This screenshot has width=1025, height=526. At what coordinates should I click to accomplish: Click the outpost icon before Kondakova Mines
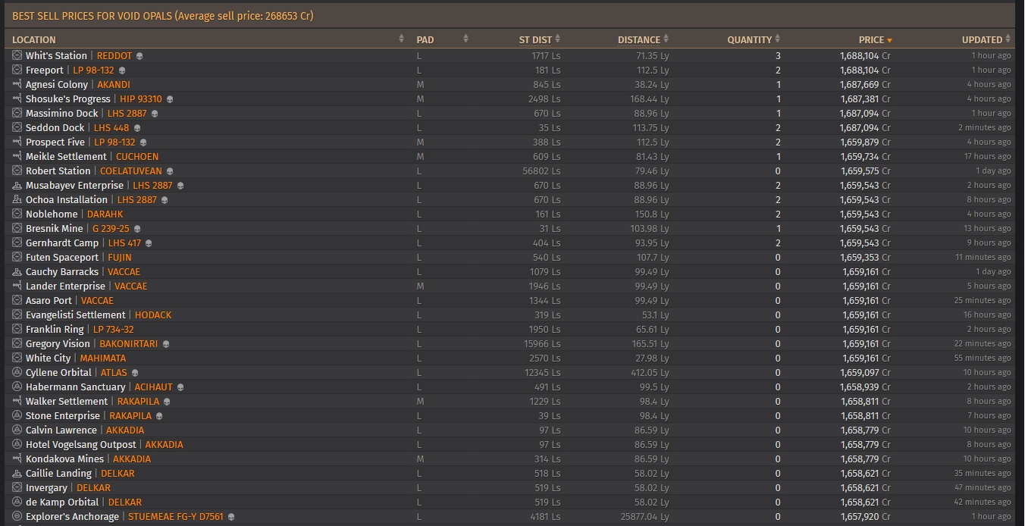tap(17, 459)
